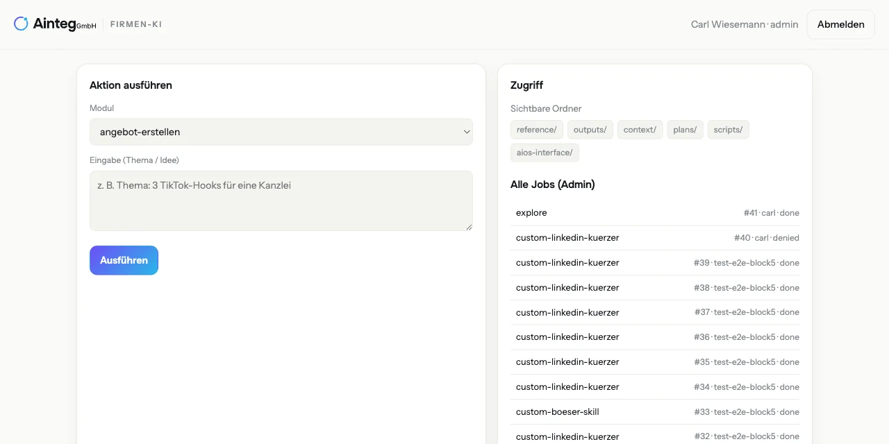This screenshot has height=444, width=889.
Task: Click the aios-interface/ folder chip
Action: coord(545,153)
